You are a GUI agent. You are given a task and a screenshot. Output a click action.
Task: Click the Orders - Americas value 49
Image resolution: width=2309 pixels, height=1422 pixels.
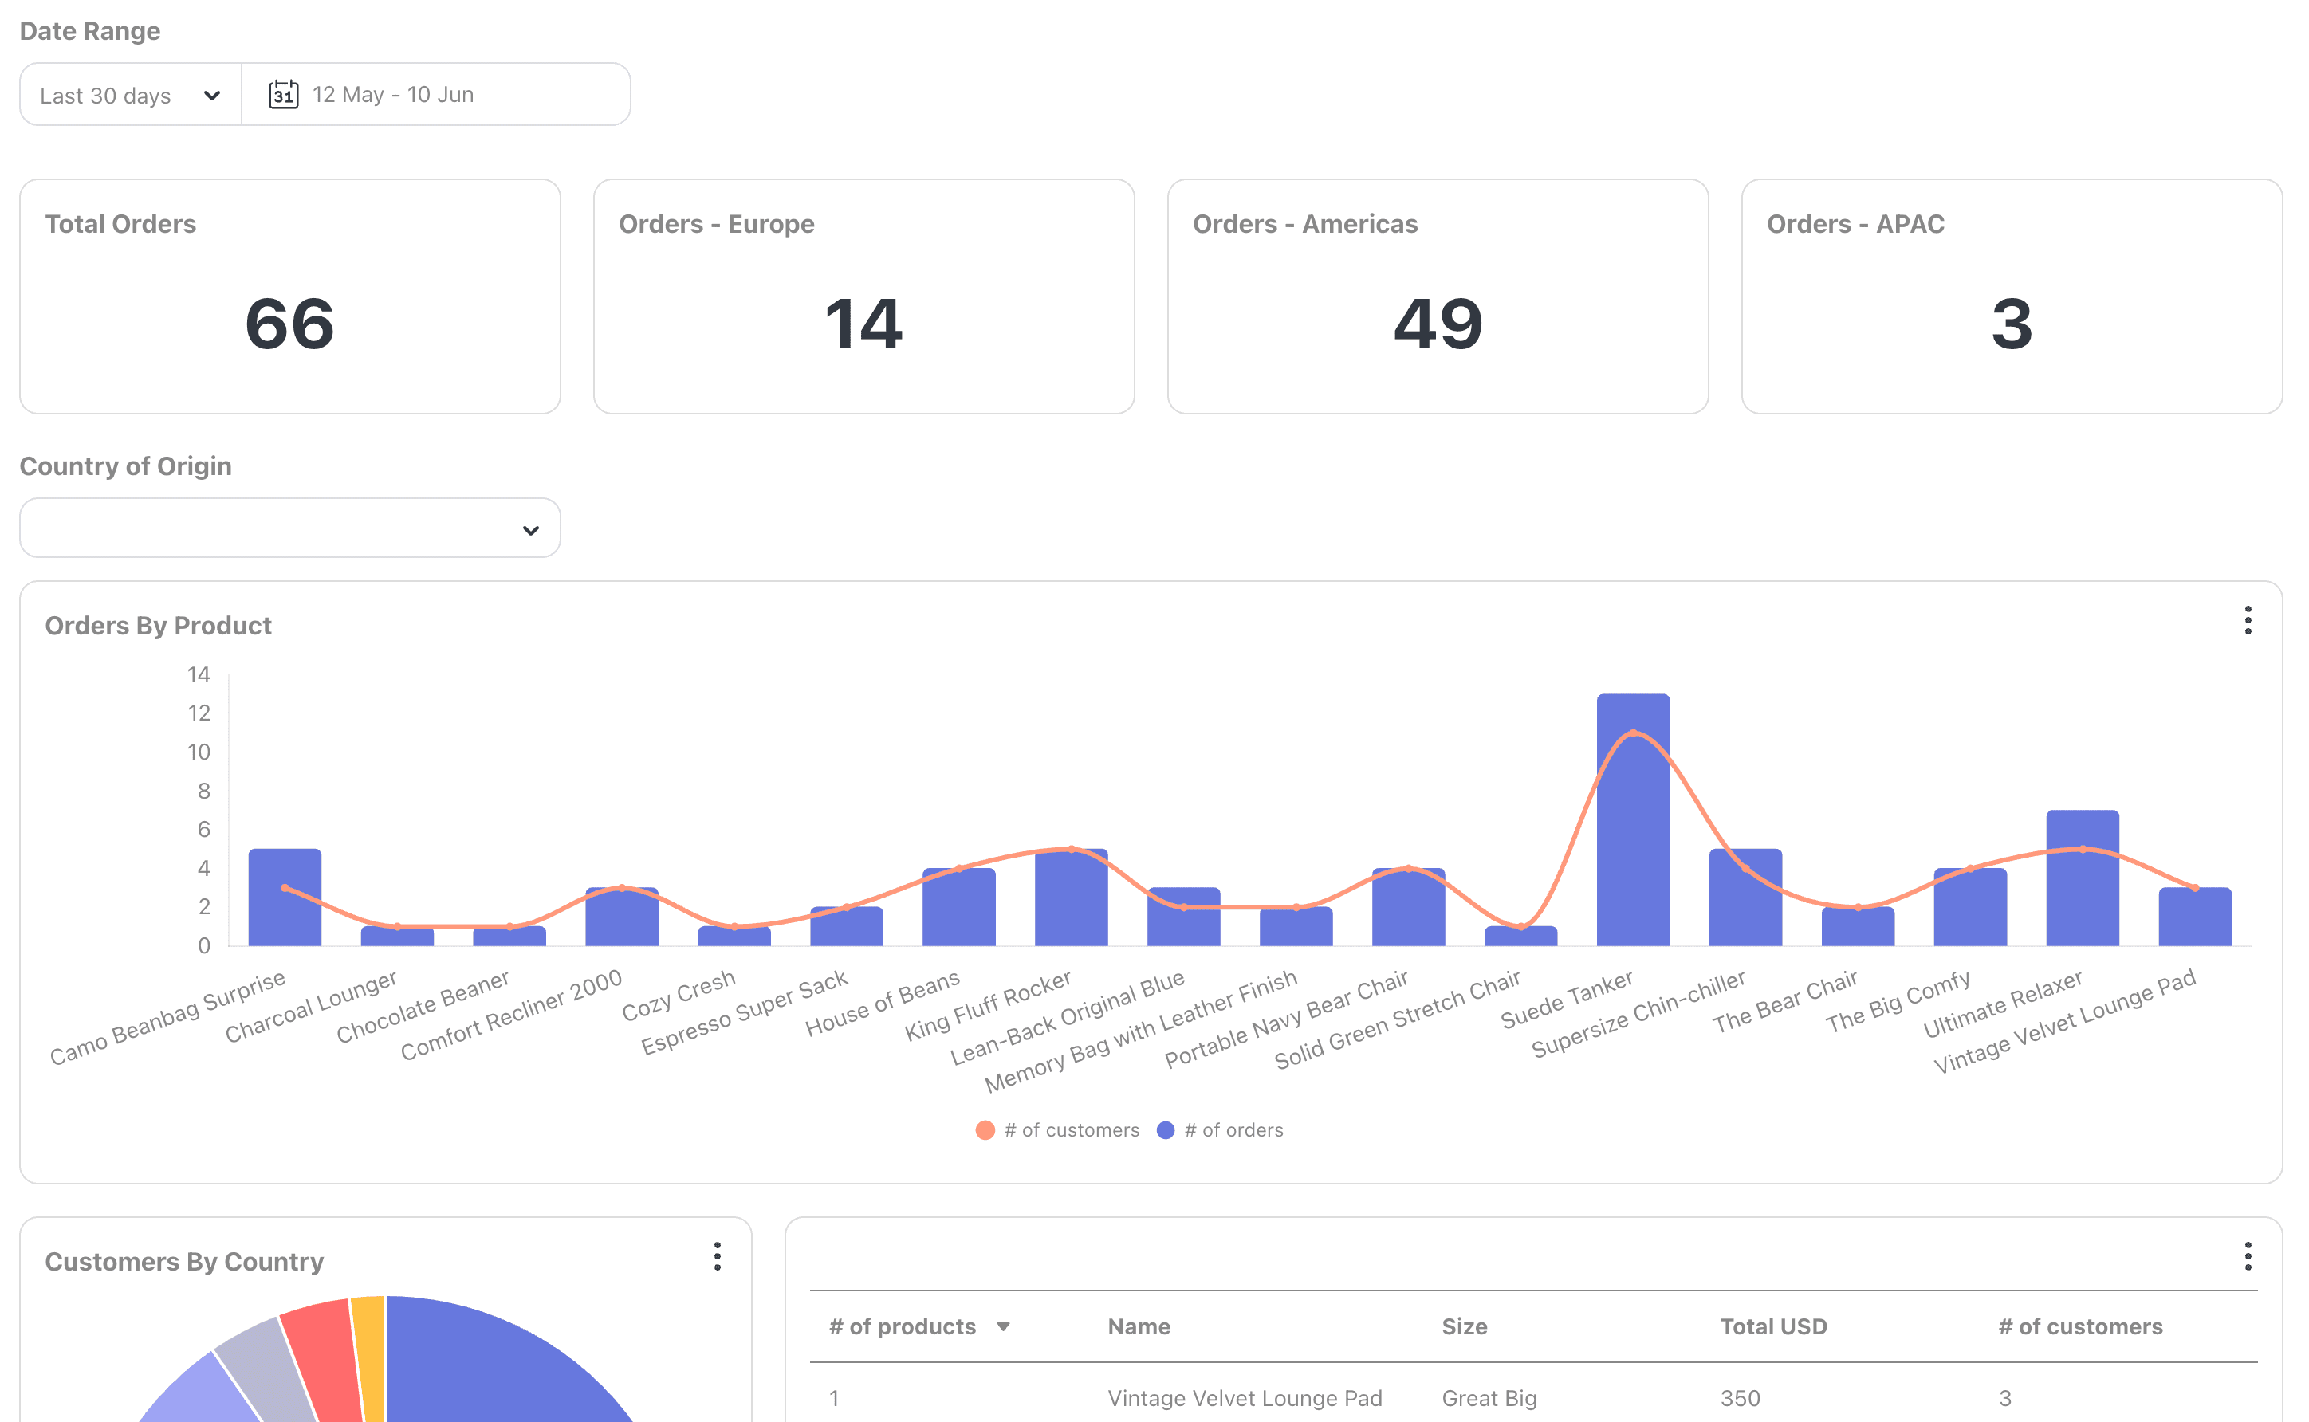[1437, 324]
